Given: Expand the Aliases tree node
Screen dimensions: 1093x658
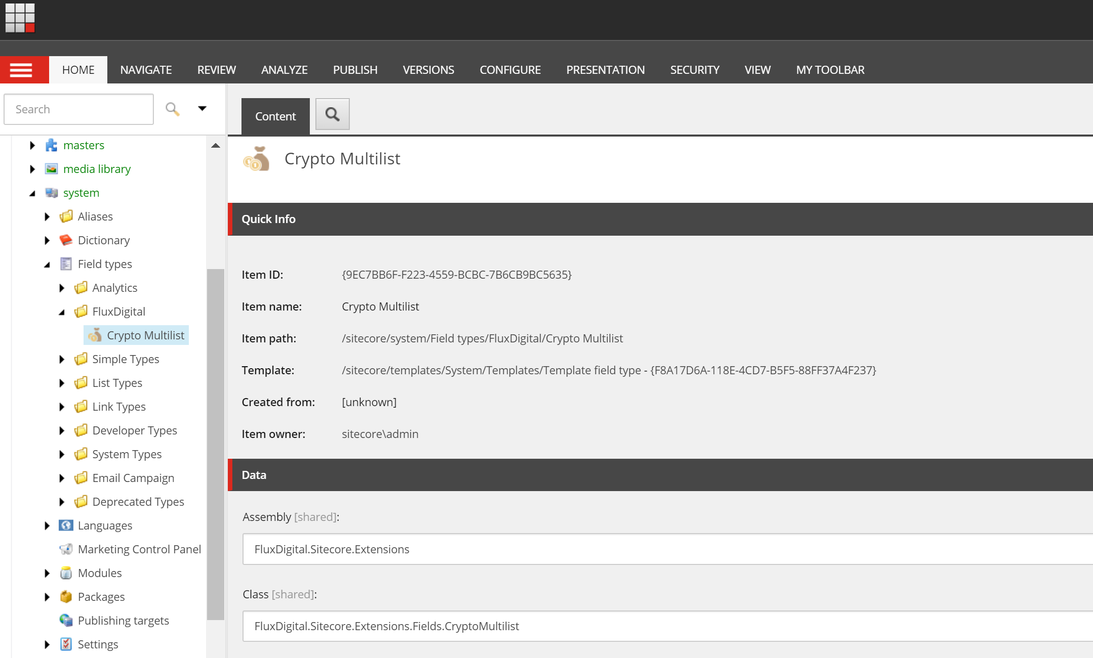Looking at the screenshot, I should coord(47,217).
